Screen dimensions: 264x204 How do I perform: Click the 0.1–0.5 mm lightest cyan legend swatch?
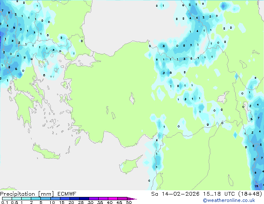7,199
